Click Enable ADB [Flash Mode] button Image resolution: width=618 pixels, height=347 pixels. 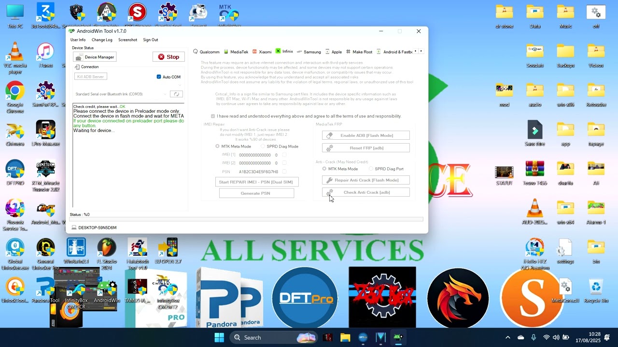click(366, 135)
